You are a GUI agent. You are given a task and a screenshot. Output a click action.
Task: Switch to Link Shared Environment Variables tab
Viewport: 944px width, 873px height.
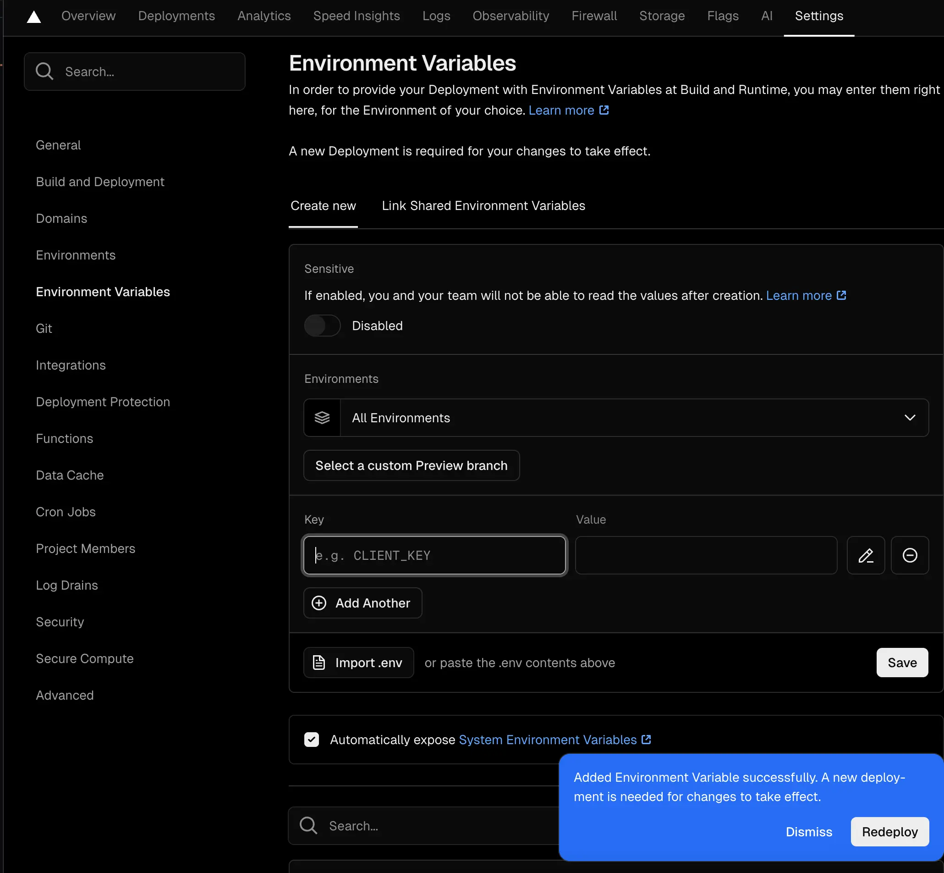point(483,205)
